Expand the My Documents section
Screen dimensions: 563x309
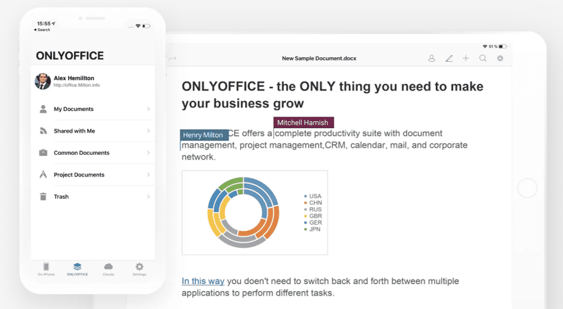point(149,109)
